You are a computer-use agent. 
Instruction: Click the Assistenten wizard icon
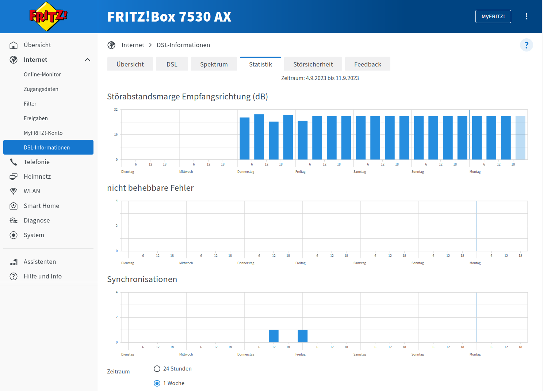[x=14, y=262]
